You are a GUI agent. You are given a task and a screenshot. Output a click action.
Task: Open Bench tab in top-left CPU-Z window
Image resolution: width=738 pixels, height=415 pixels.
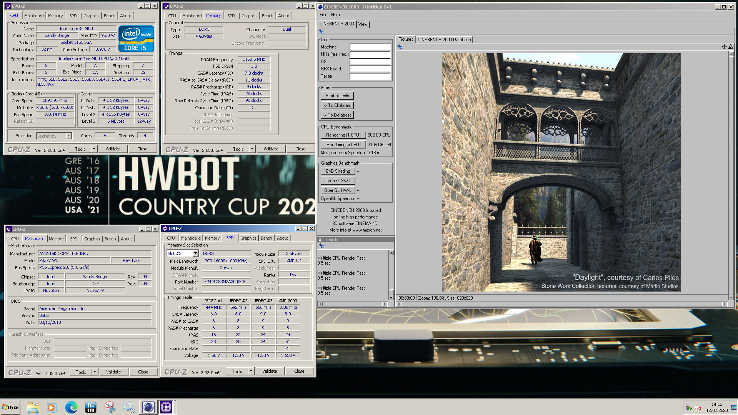(x=110, y=16)
